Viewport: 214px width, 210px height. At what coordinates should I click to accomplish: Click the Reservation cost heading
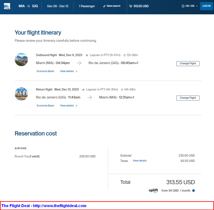[x=36, y=133]
